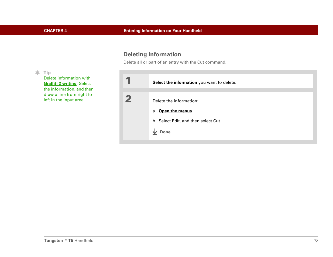Click the Tip asterisk icon
Screen dimensions: 333x257
coord(37,73)
